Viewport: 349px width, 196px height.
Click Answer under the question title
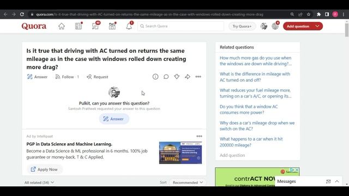tap(37, 77)
